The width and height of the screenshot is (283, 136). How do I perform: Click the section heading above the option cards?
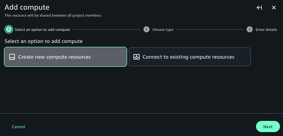[44, 41]
